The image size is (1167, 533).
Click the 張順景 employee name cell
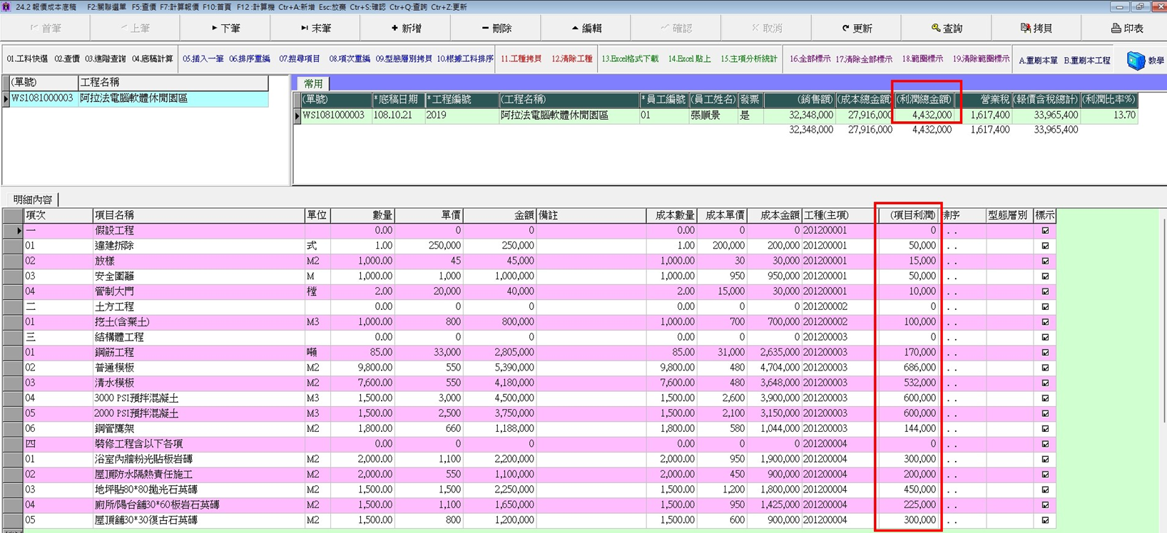(713, 115)
